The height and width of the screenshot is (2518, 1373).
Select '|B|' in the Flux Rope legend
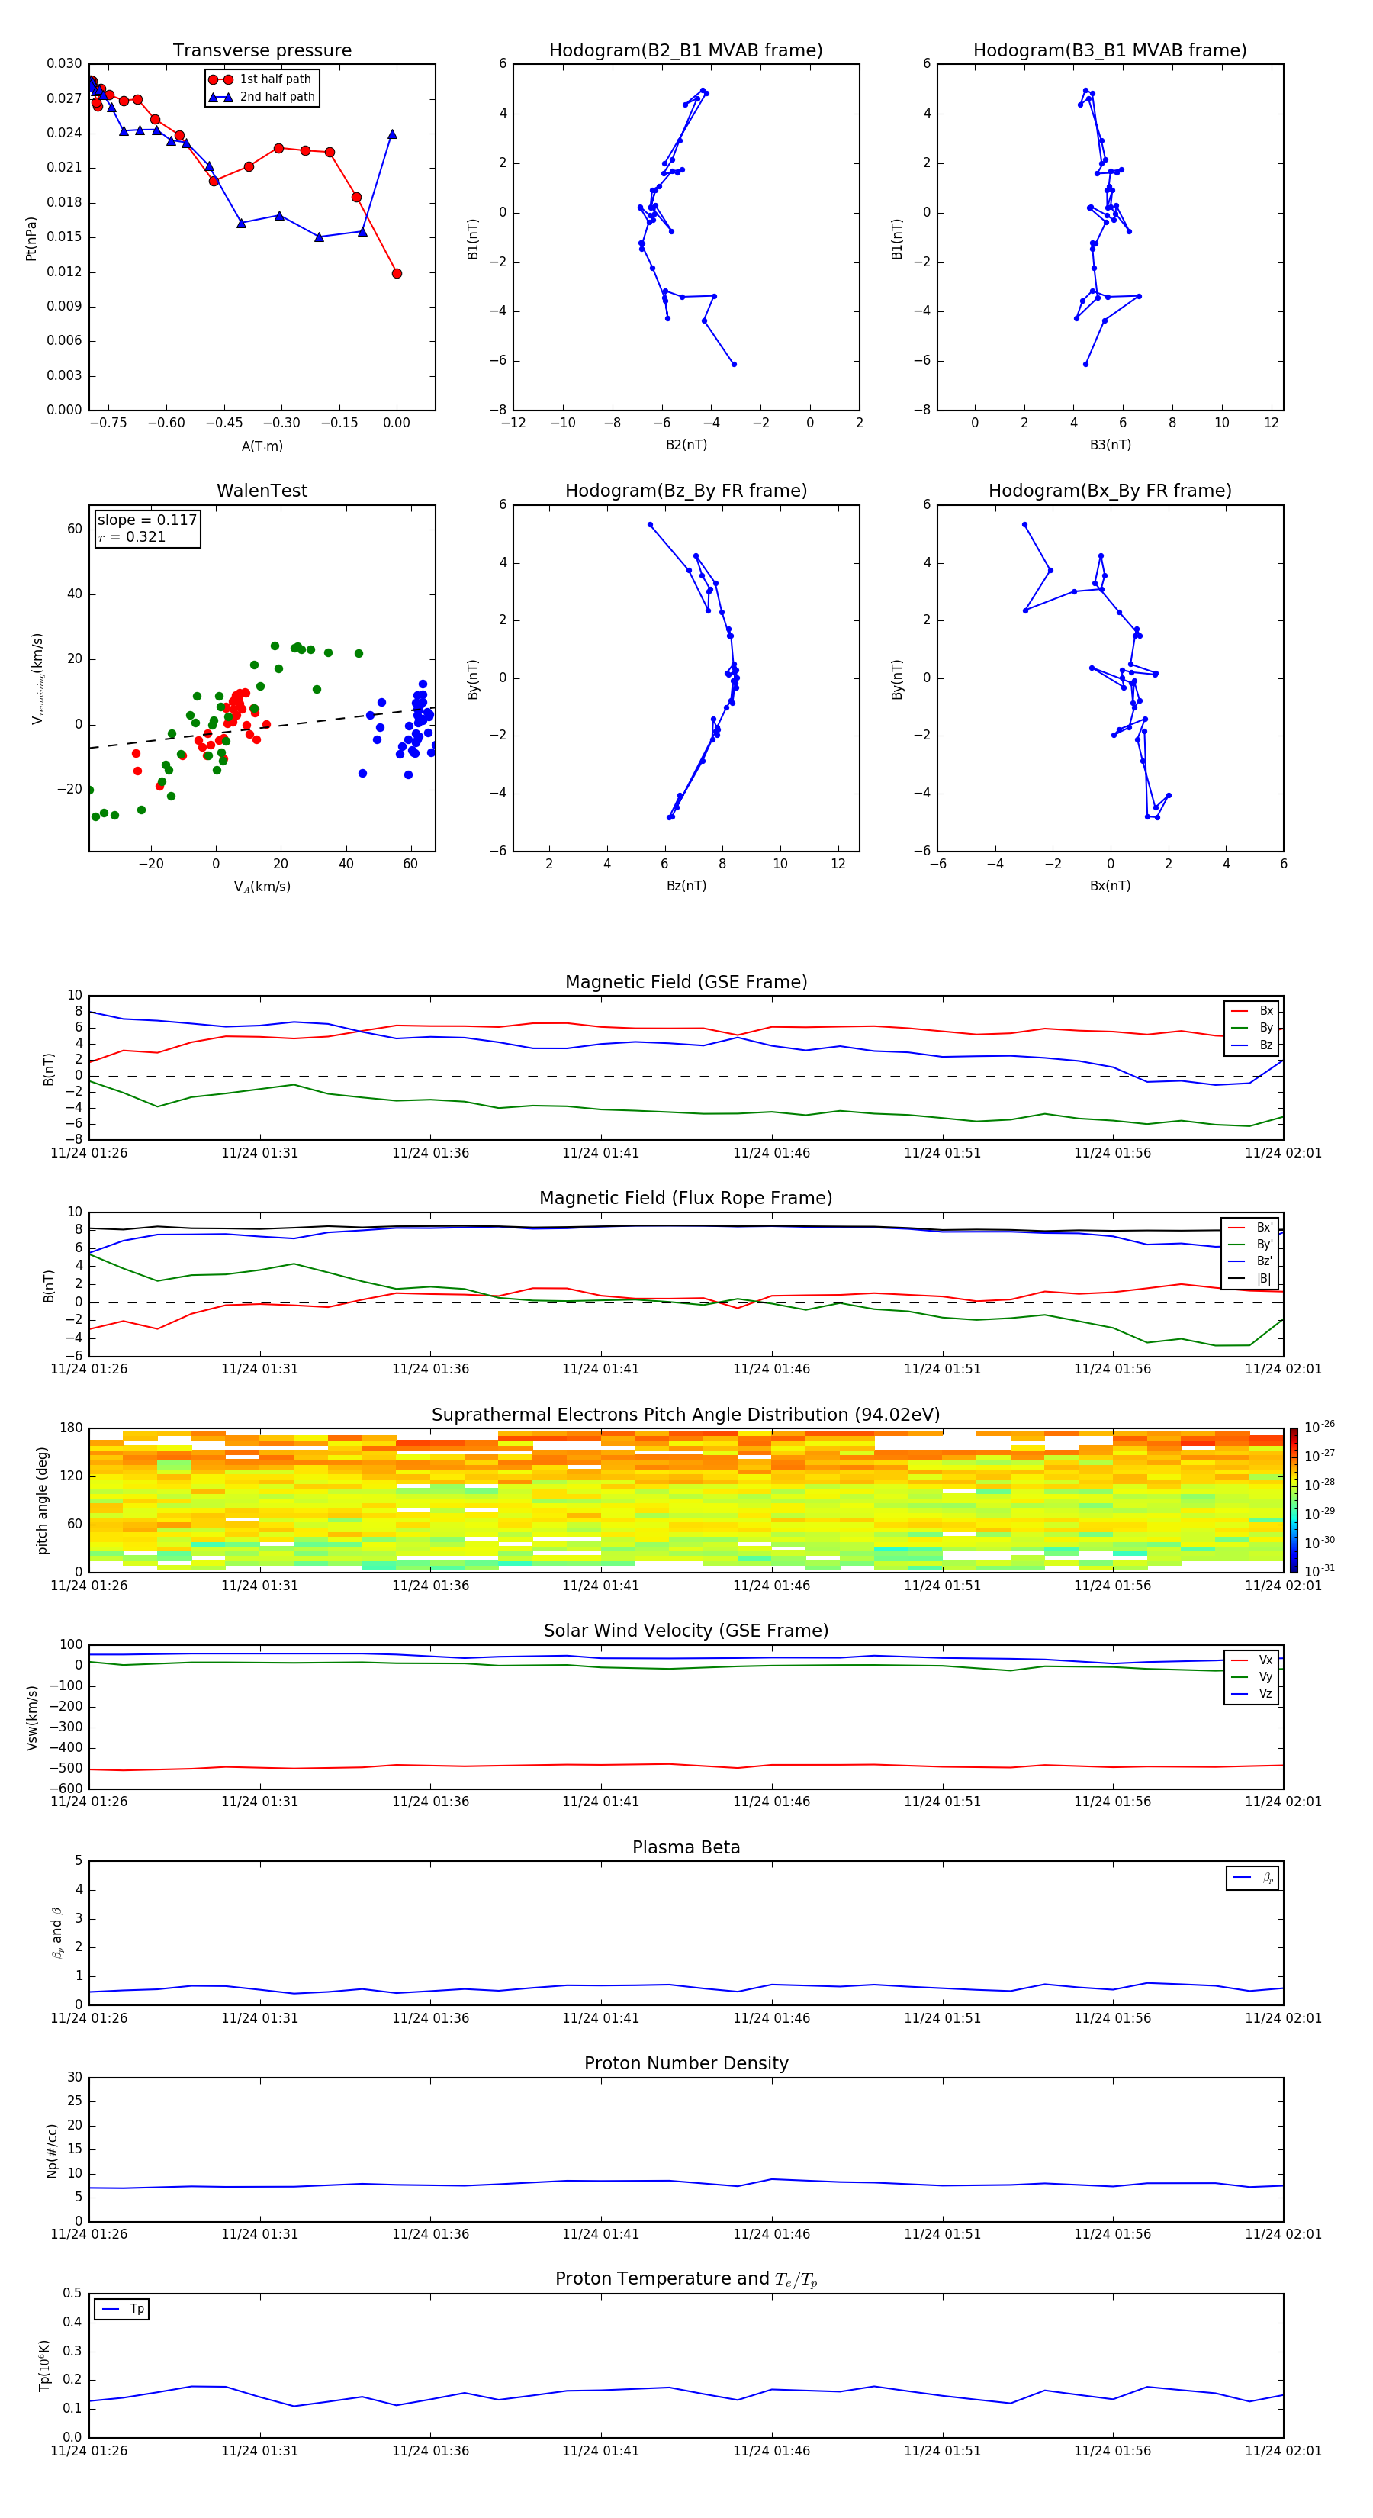(1251, 1279)
